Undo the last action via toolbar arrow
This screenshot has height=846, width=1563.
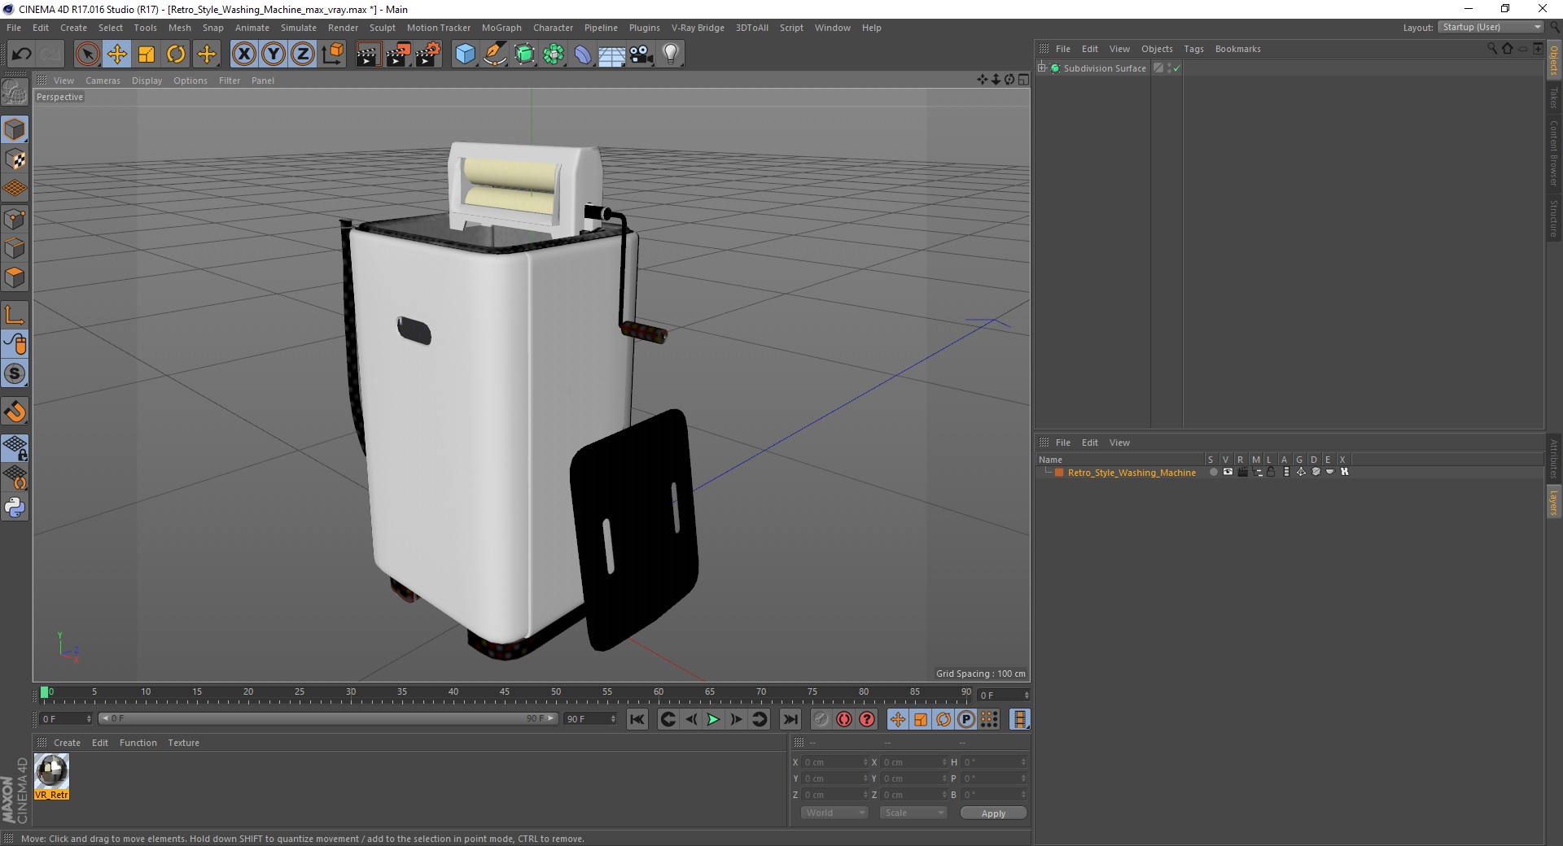coord(21,55)
